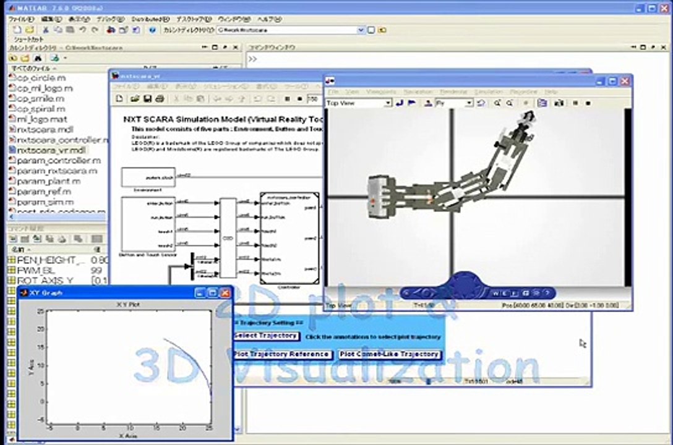Click the Undo arrow in MATLAB toolbar
The height and width of the screenshot is (445, 673).
[x=82, y=30]
